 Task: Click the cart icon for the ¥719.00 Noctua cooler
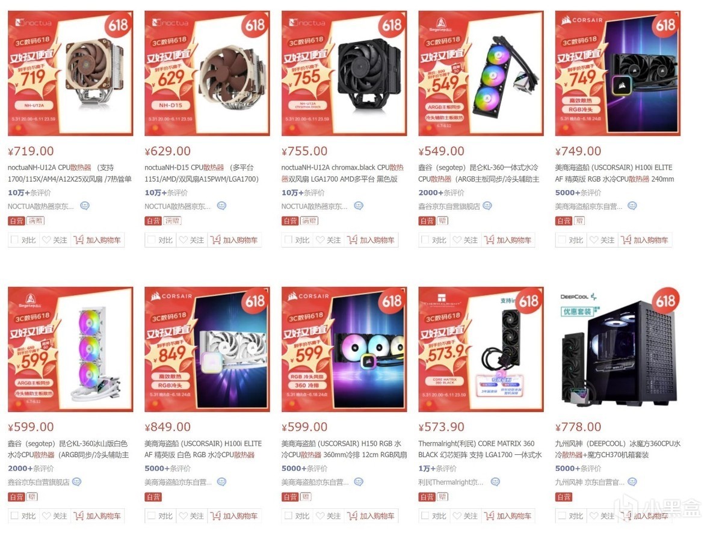coord(78,240)
